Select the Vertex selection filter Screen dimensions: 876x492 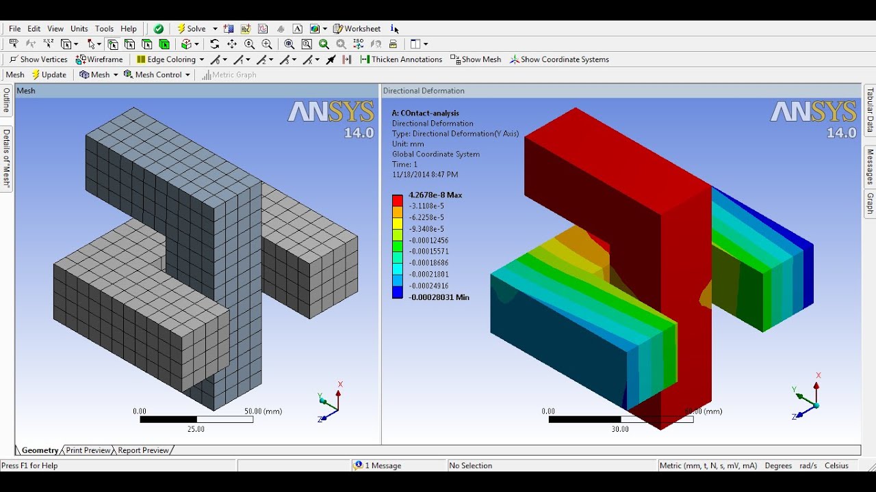[x=113, y=44]
